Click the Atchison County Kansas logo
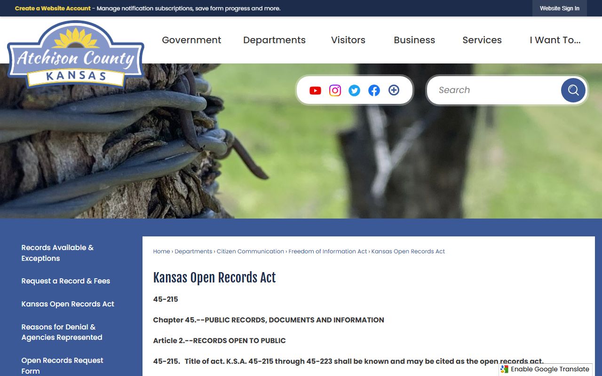This screenshot has width=602, height=376. point(76,55)
